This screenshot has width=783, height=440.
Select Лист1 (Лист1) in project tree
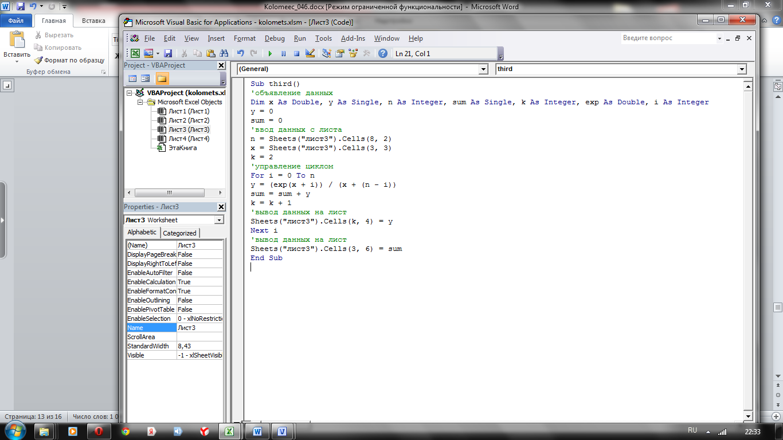pos(189,111)
